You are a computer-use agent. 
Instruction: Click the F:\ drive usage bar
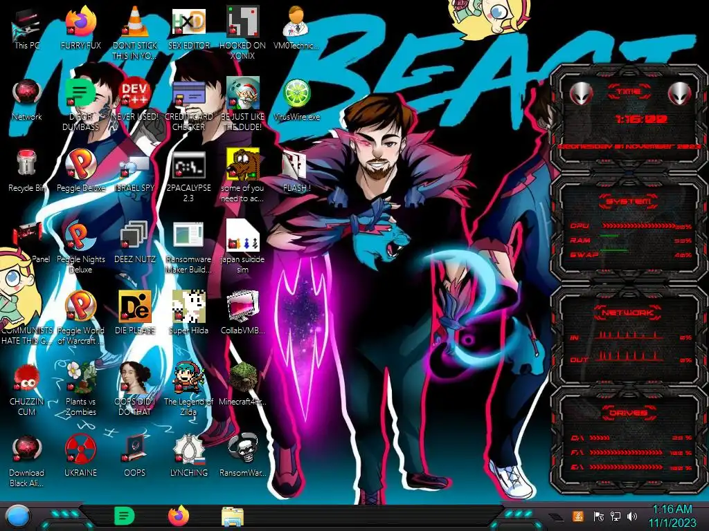pyautogui.click(x=626, y=452)
